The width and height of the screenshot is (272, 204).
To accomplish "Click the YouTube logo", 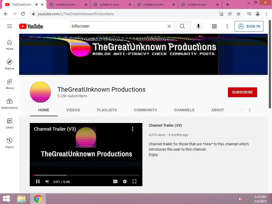I will [x=31, y=26].
